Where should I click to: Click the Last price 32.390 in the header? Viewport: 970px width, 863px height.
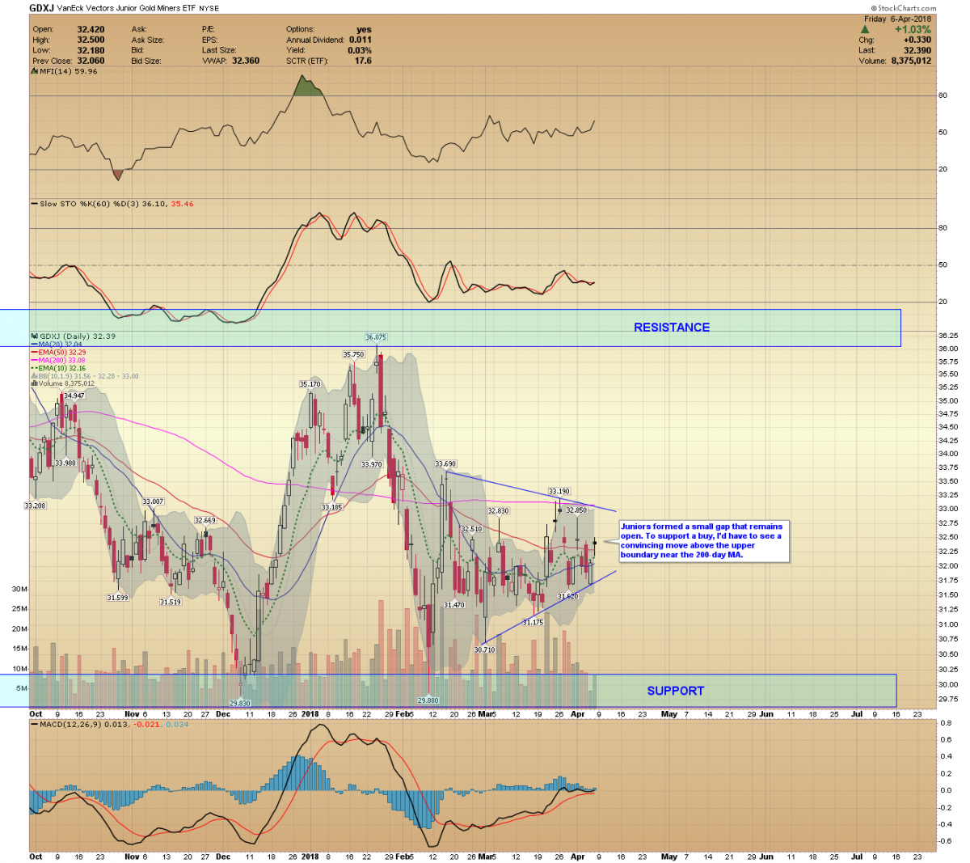[x=917, y=50]
